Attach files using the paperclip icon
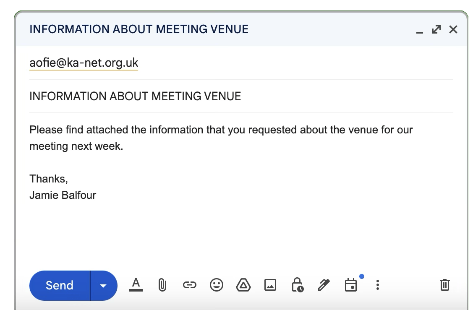 click(162, 285)
